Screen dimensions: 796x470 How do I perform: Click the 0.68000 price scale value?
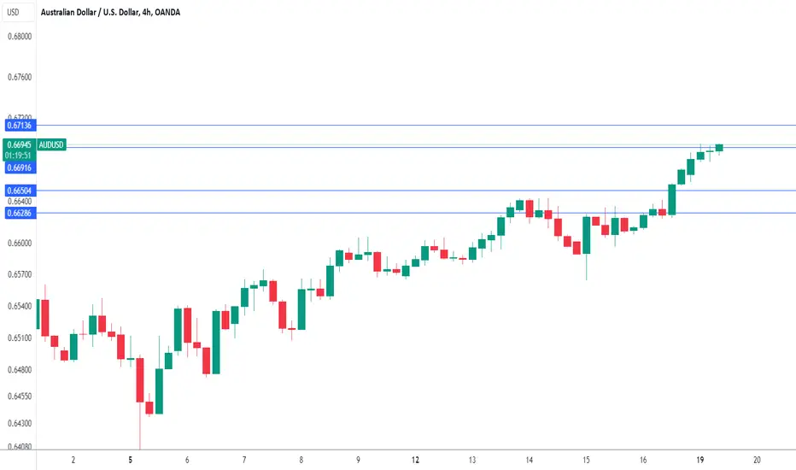pyautogui.click(x=20, y=37)
